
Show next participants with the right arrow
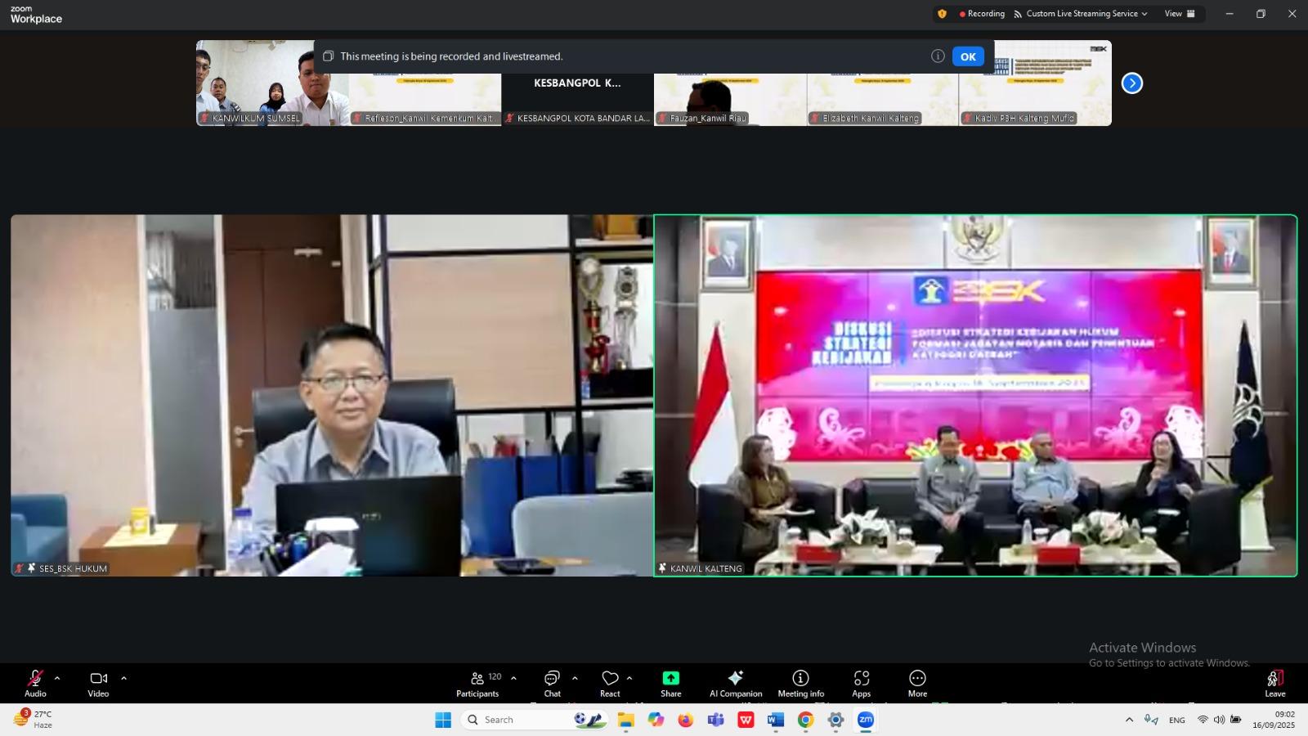coord(1131,83)
